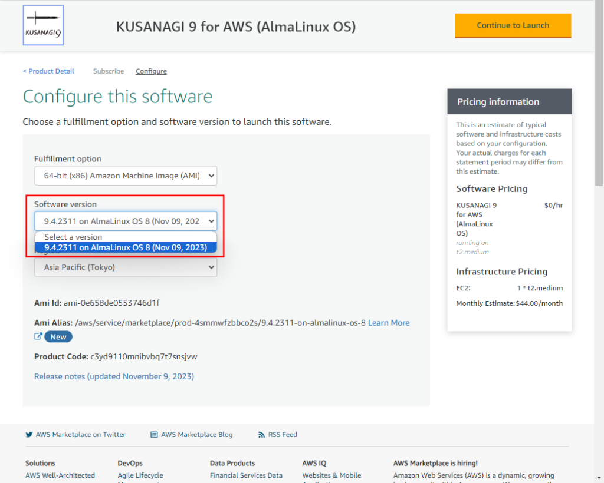Click the Software Pricing heading
This screenshot has height=483, width=604.
click(491, 189)
